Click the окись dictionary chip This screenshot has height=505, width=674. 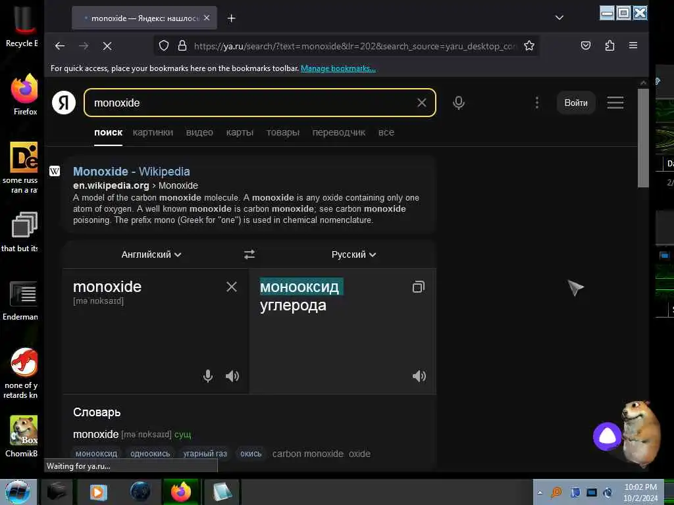pyautogui.click(x=251, y=454)
